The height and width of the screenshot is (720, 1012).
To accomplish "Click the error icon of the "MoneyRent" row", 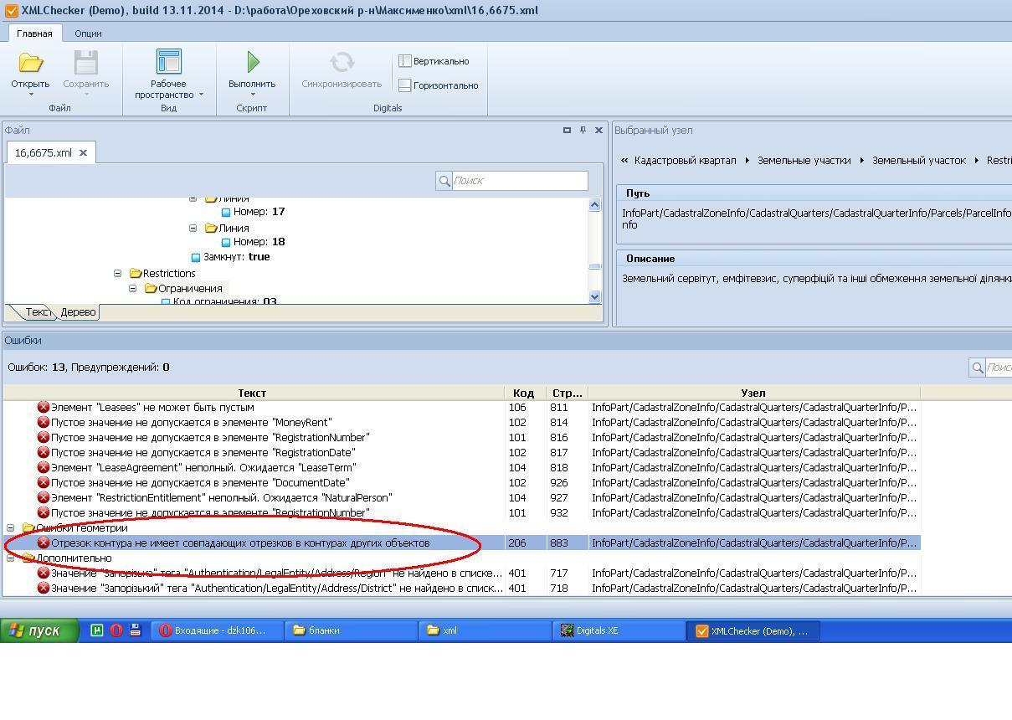I will (44, 423).
